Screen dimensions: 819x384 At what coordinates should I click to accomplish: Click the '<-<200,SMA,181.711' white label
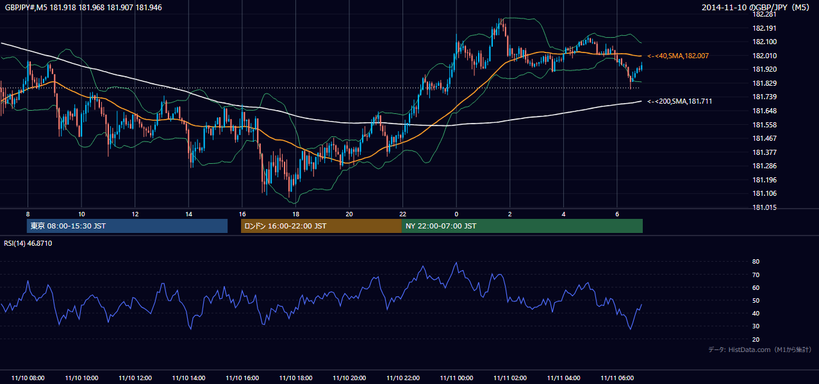(x=680, y=101)
